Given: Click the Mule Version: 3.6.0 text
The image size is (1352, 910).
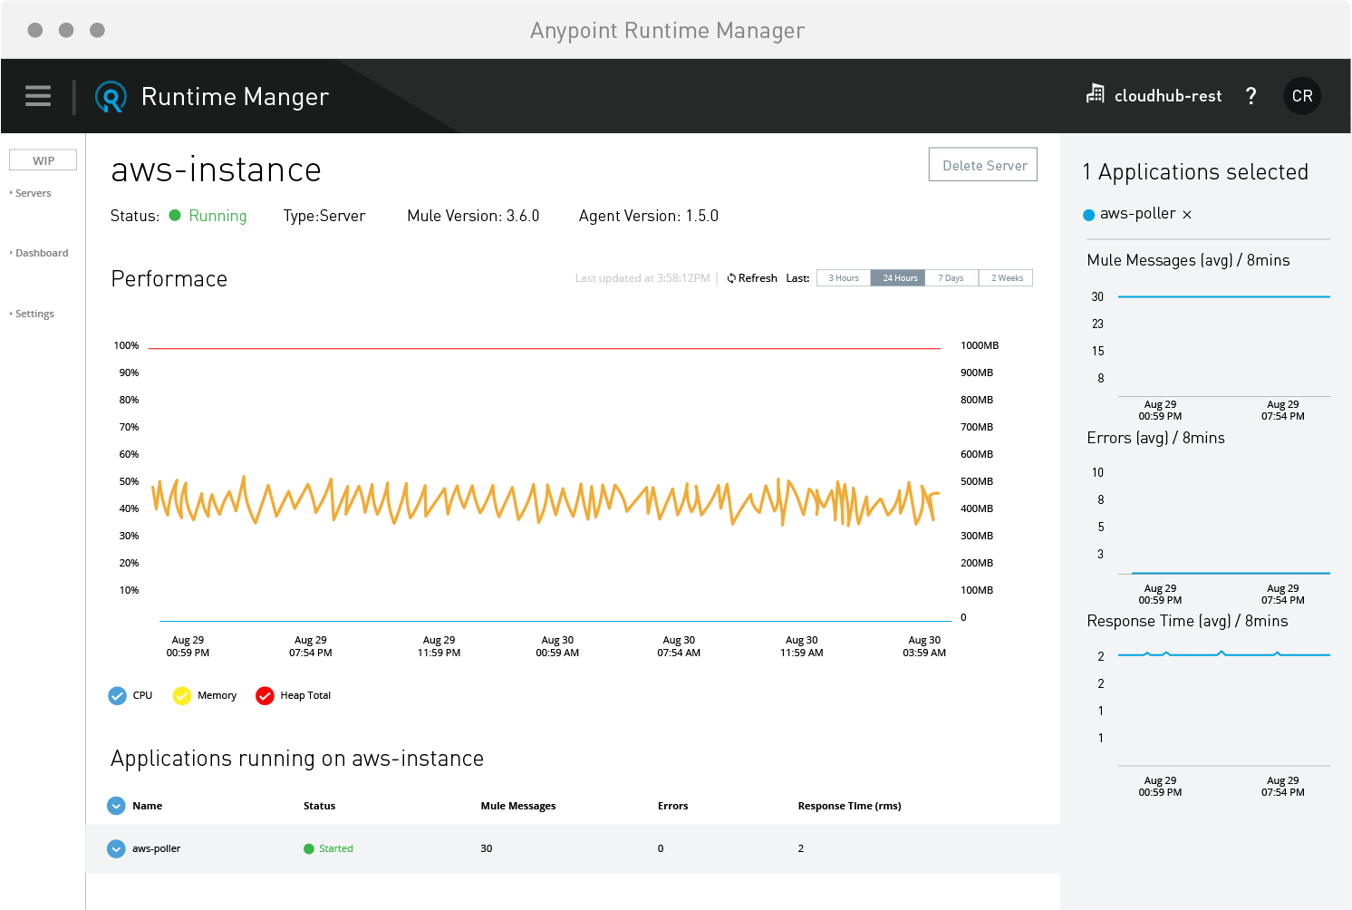Looking at the screenshot, I should pyautogui.click(x=473, y=216).
